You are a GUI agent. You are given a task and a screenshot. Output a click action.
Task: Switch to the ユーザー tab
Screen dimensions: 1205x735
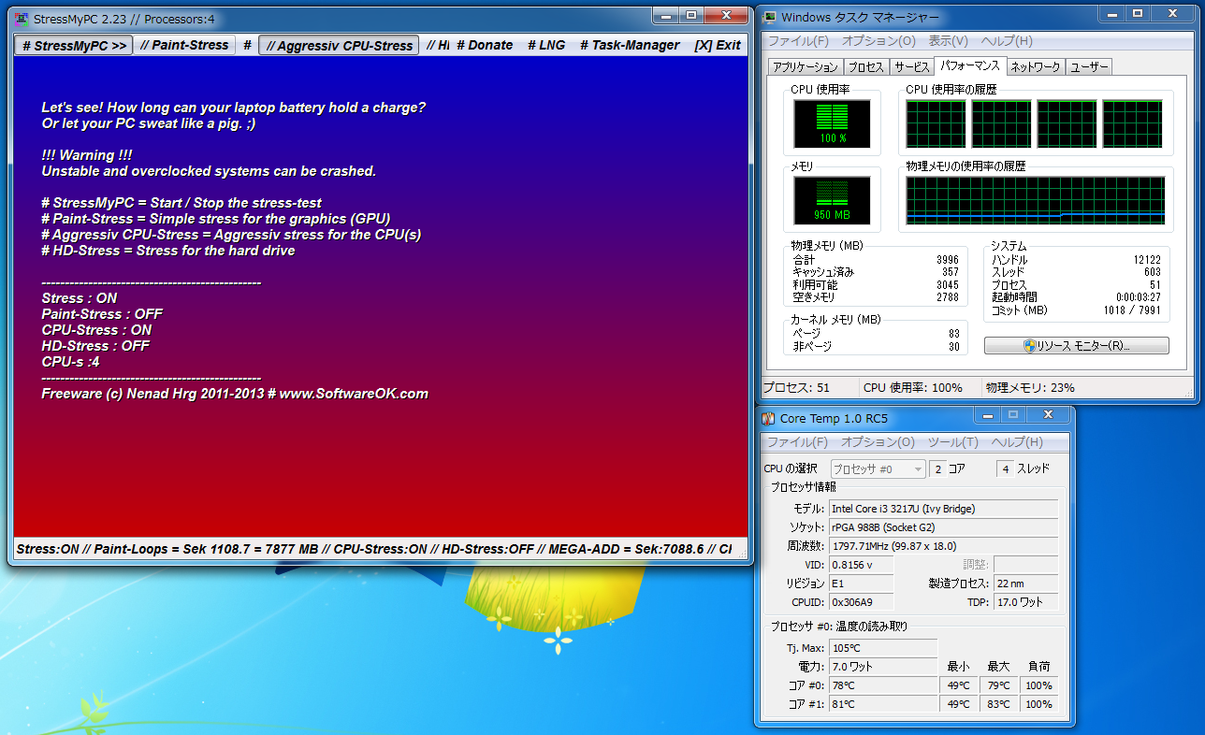tap(1089, 67)
